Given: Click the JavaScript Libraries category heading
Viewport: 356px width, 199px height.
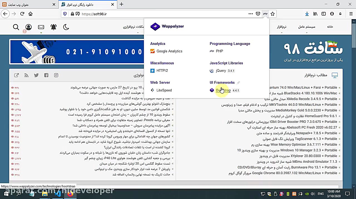Looking at the screenshot, I should 226,63.
